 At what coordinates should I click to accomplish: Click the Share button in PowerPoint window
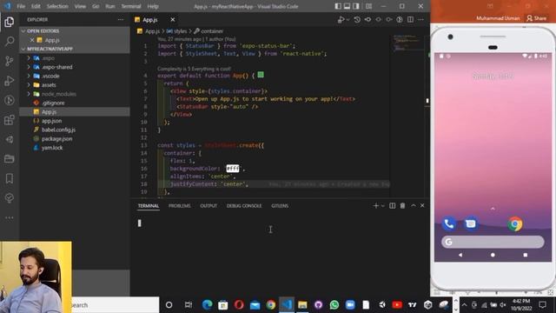(x=537, y=18)
